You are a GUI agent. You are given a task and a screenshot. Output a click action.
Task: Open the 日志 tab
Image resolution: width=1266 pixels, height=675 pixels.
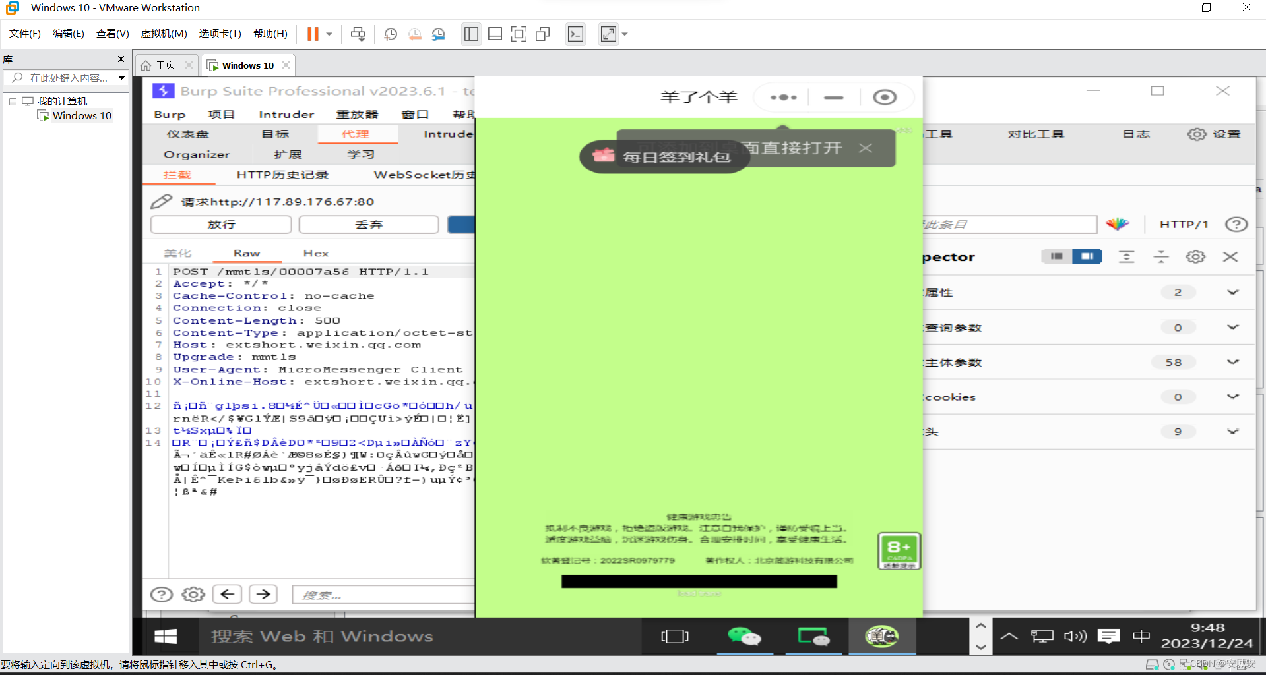tap(1136, 134)
